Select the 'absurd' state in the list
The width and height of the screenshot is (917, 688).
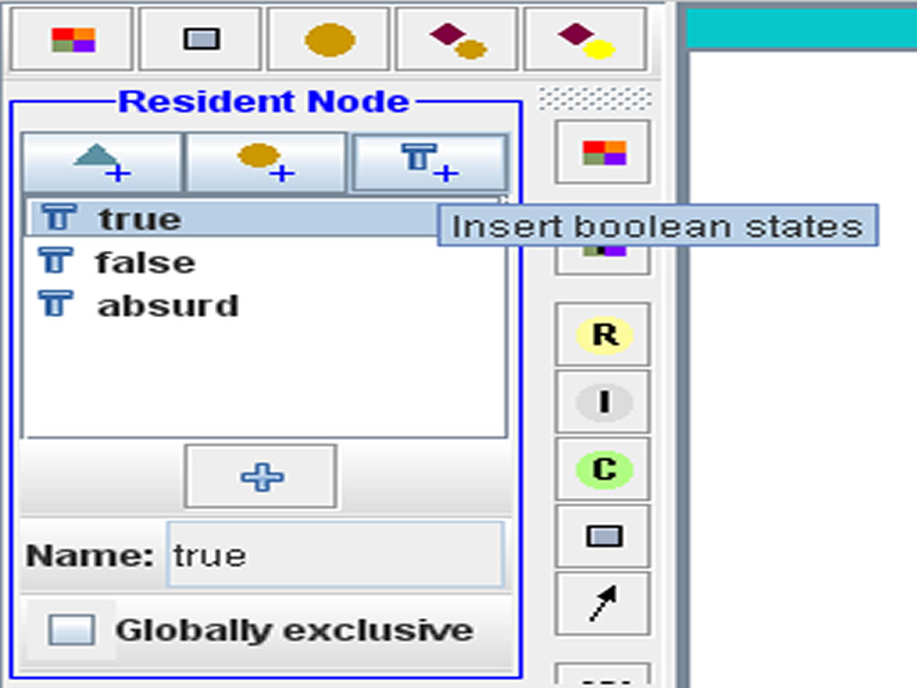(265, 305)
